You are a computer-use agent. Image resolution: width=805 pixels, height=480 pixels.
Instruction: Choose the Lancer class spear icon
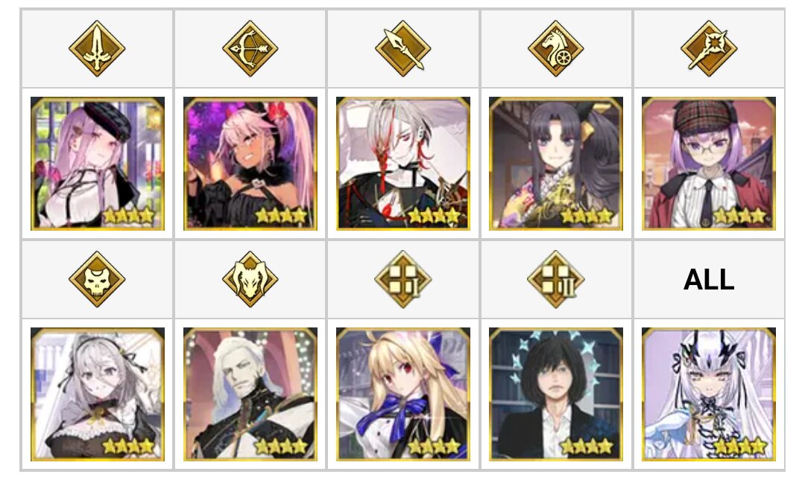403,48
